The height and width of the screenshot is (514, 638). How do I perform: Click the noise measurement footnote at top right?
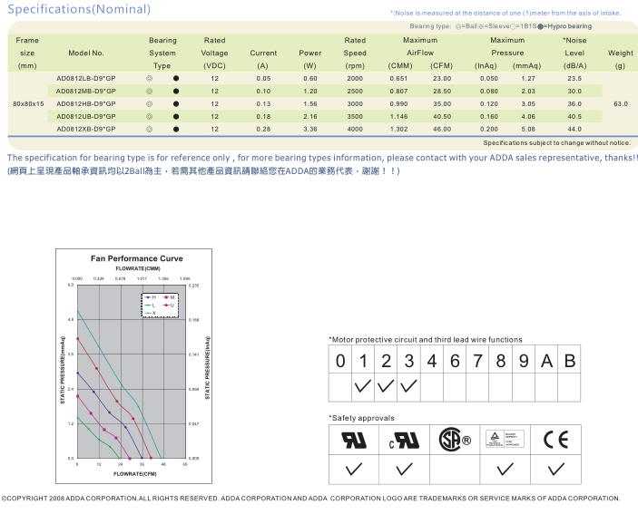pos(505,13)
